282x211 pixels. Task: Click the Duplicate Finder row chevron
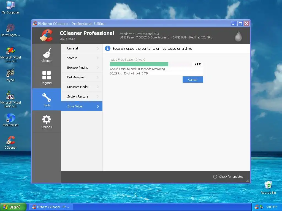tap(98, 87)
